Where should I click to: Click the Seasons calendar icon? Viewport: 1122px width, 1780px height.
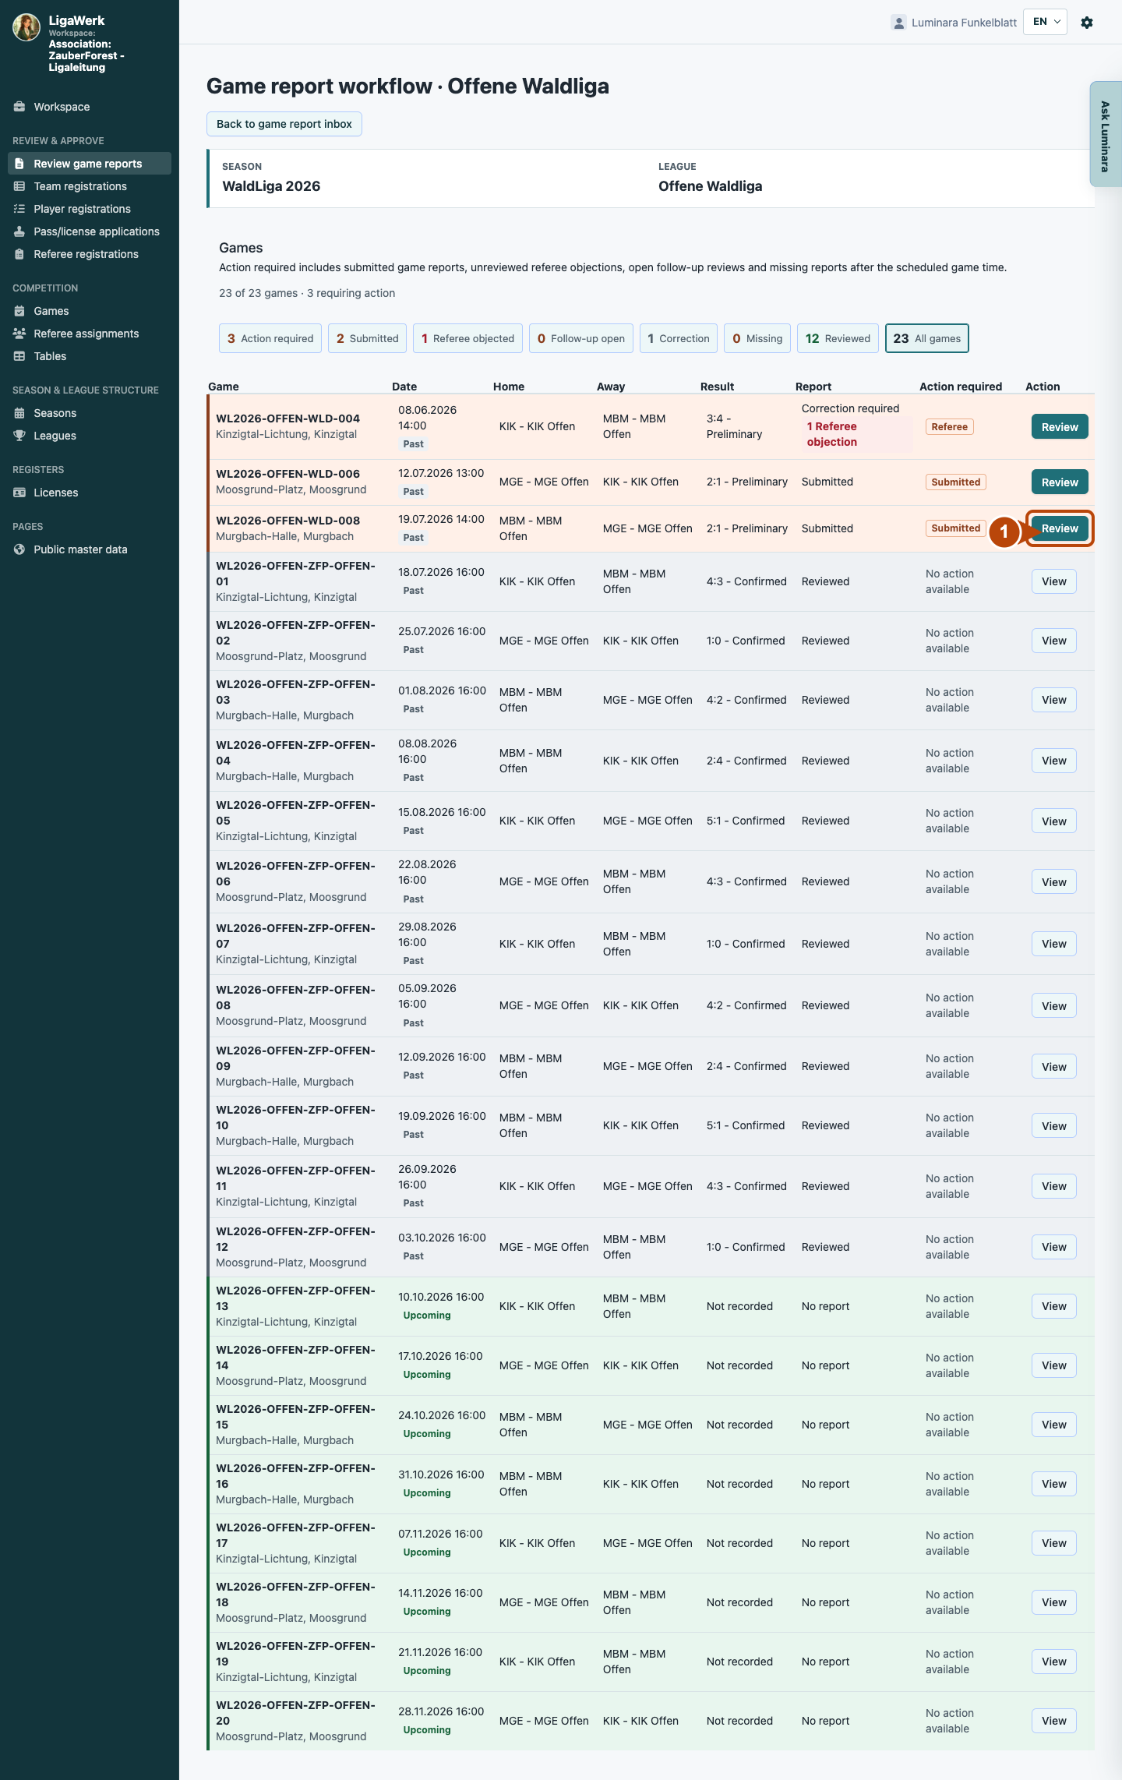tap(19, 413)
